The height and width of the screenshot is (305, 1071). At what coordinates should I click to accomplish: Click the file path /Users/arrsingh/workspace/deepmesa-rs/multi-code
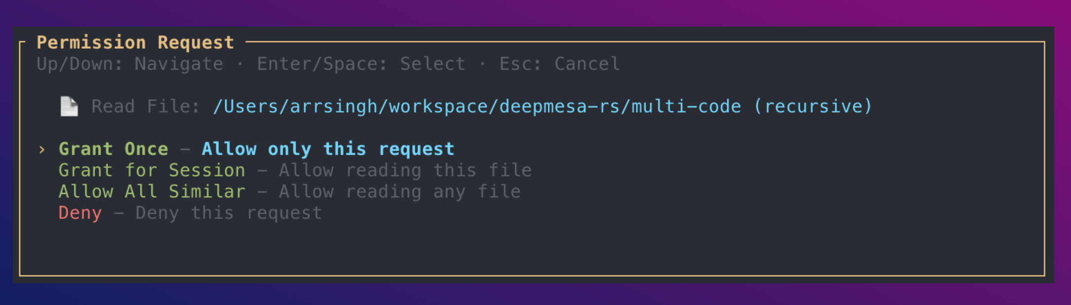click(x=476, y=105)
